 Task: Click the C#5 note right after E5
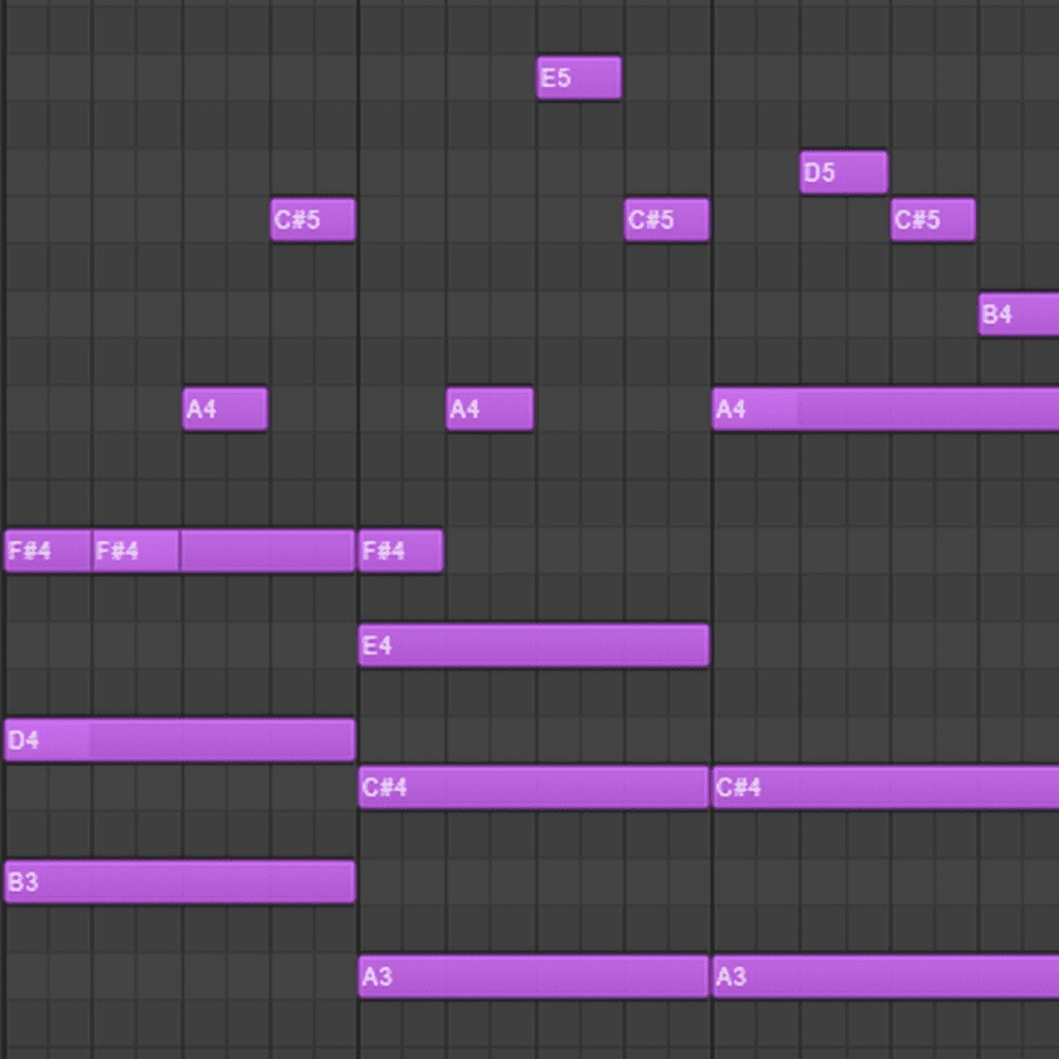pyautogui.click(x=666, y=220)
